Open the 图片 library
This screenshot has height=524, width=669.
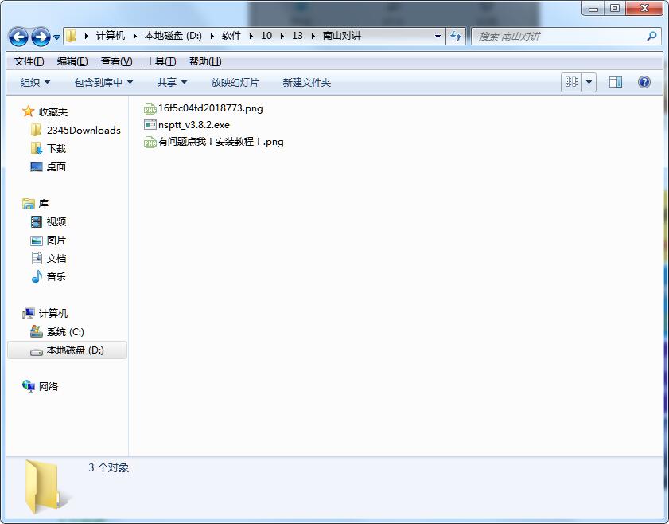click(x=56, y=240)
